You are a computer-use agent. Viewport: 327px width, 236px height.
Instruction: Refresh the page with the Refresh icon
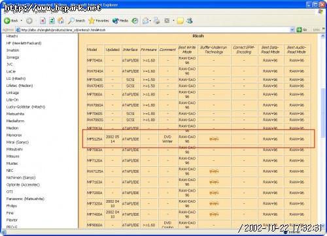52,21
